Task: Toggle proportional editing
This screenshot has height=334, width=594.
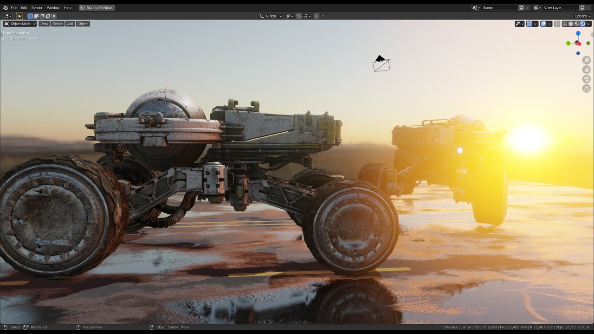Action: [x=316, y=16]
